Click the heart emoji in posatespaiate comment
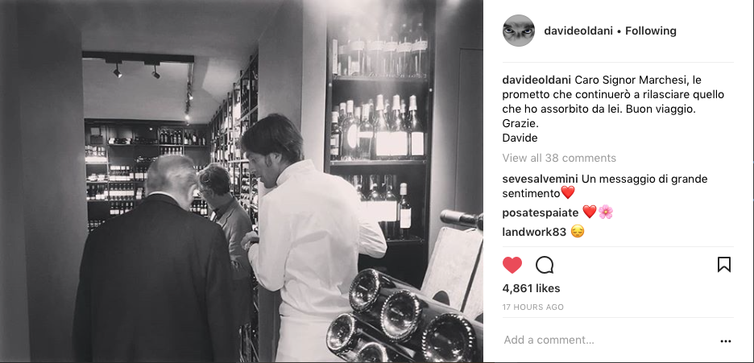 pyautogui.click(x=590, y=212)
